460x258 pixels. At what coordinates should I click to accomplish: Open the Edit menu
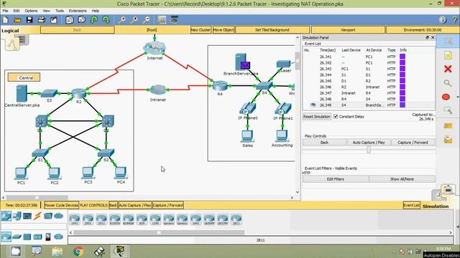[x=17, y=11]
